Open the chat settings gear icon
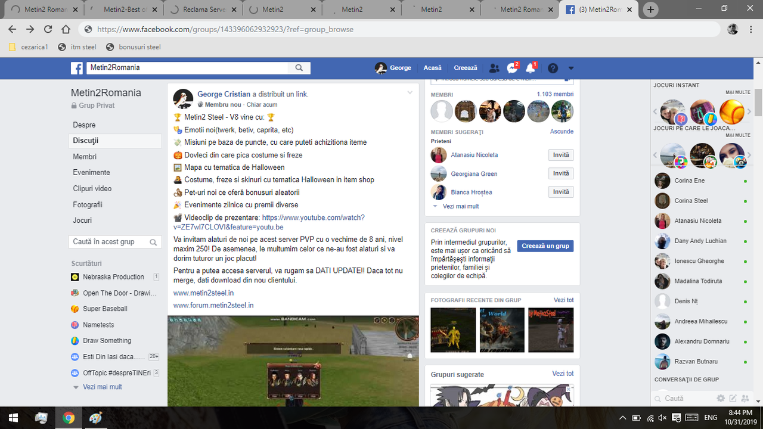 [721, 398]
